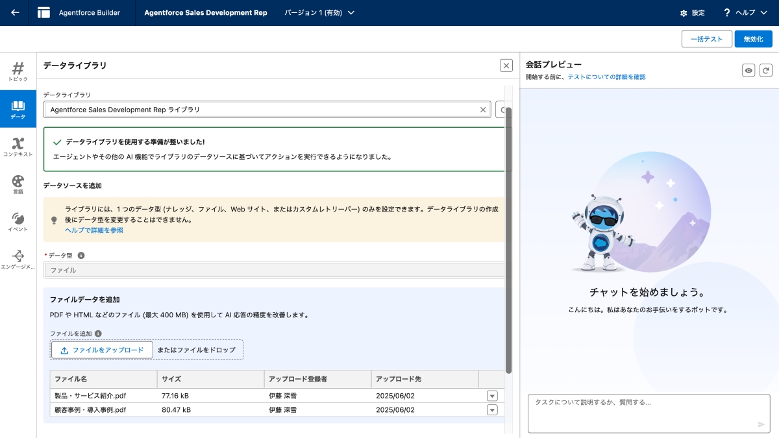Click the chat message input box

[649, 413]
